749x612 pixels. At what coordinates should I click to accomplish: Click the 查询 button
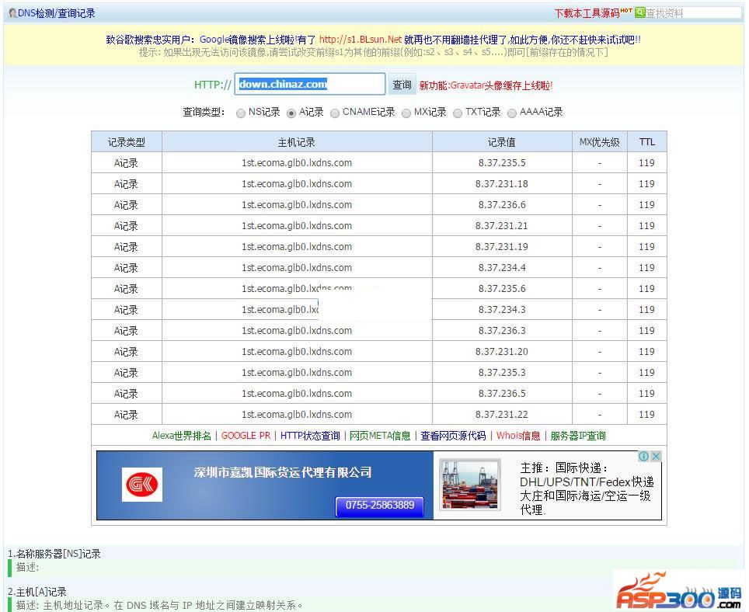[402, 85]
